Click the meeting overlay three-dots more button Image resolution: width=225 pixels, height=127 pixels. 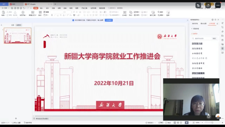pos(218,5)
